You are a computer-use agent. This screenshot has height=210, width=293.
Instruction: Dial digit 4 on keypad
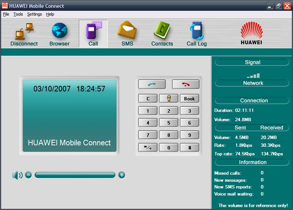pyautogui.click(x=148, y=123)
